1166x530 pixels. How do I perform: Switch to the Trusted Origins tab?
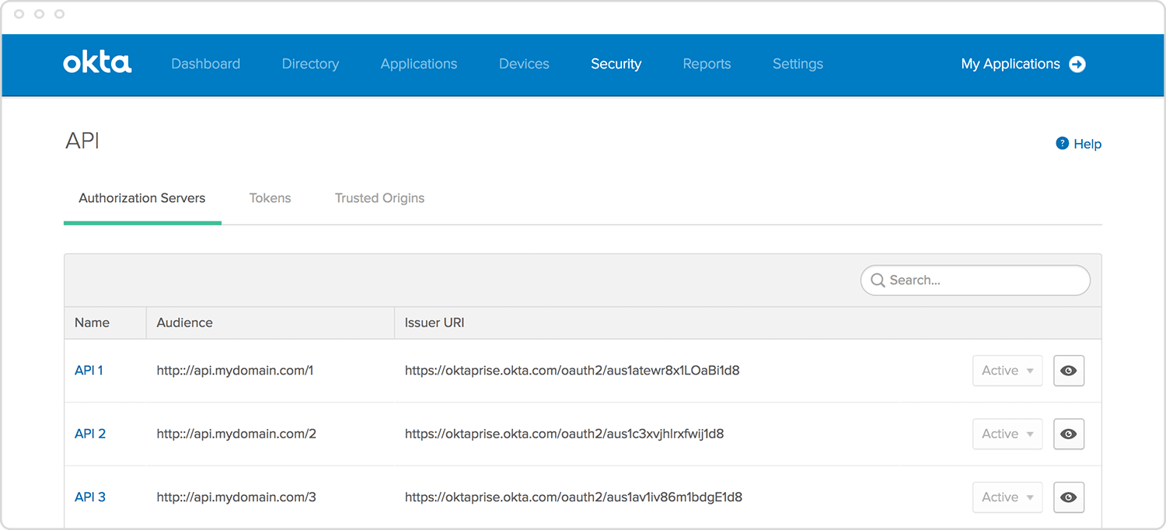tap(379, 198)
